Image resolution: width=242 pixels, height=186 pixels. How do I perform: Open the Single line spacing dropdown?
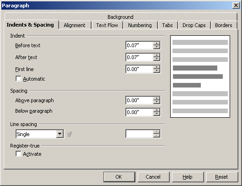[60, 134]
